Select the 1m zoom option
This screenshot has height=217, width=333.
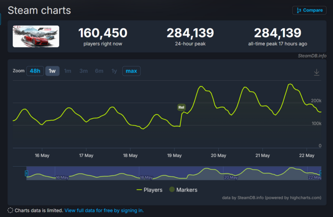pyautogui.click(x=68, y=71)
